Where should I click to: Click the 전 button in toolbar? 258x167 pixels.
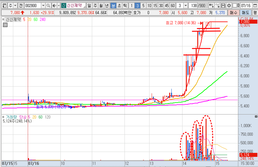[21, 6]
